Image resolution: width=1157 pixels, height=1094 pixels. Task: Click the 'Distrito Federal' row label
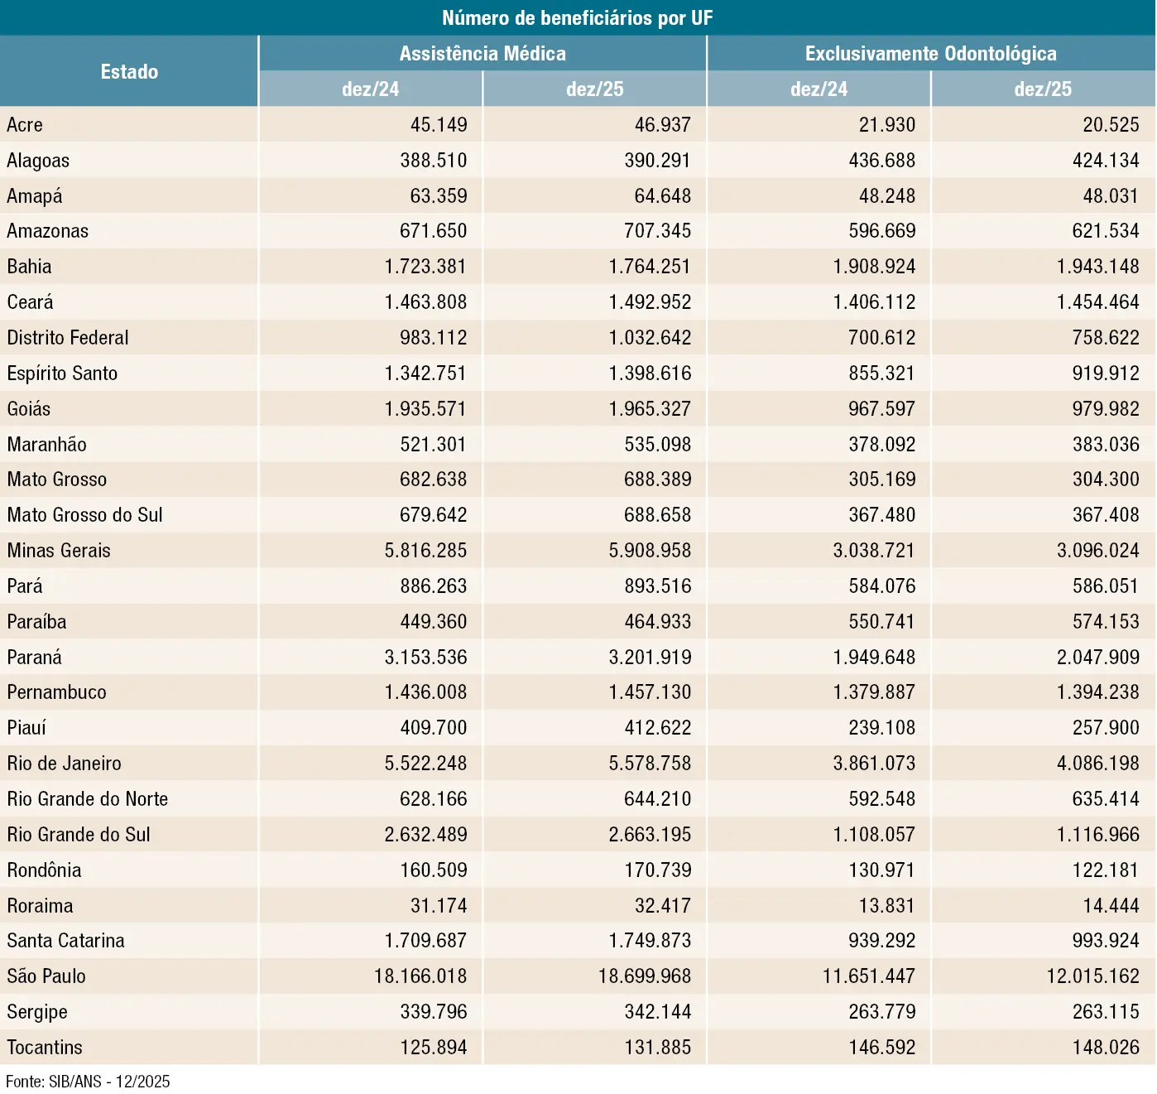pos(68,338)
